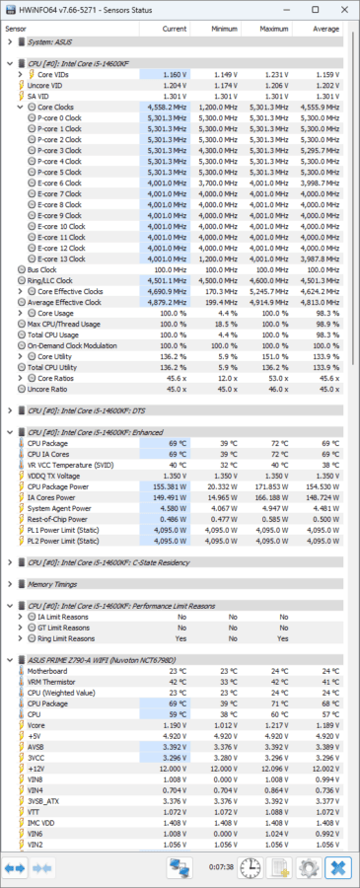This screenshot has height=888, width=360.
Task: Expand the C-State Residency section
Action: coord(10,562)
